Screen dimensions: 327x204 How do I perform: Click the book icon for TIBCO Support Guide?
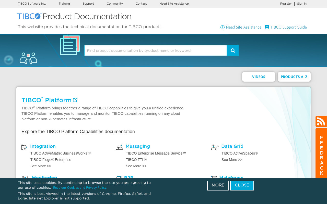267,27
